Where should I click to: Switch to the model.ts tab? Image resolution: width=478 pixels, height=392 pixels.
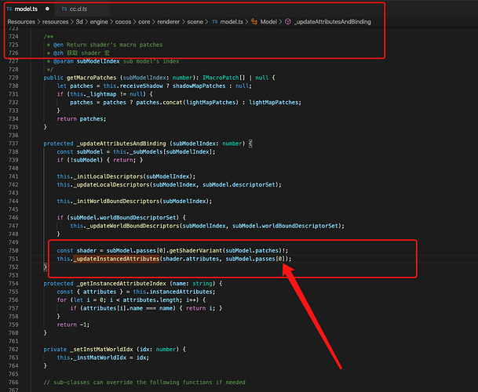[x=26, y=9]
